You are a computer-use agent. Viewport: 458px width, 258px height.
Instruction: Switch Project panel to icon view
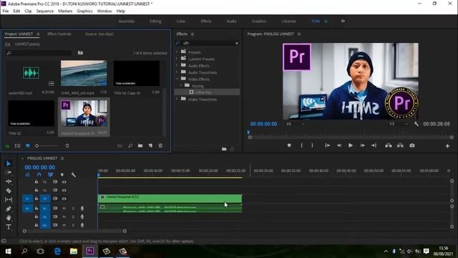click(28, 145)
